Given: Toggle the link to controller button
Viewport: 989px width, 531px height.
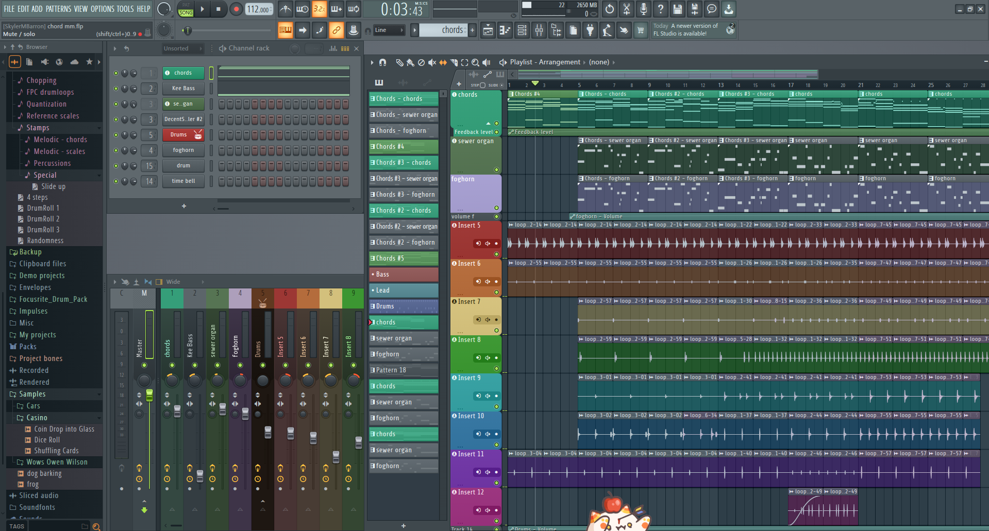Looking at the screenshot, I should [337, 30].
